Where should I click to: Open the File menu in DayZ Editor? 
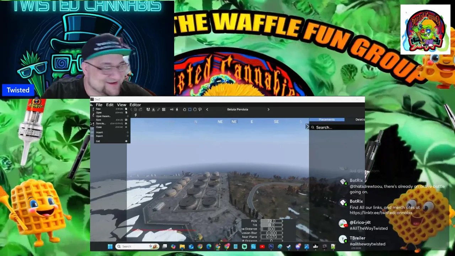pos(99,105)
